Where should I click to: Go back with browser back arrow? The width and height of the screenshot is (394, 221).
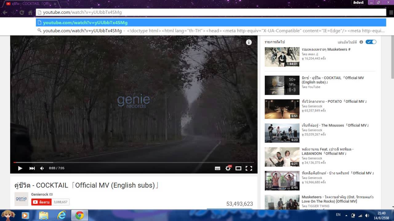5,13
